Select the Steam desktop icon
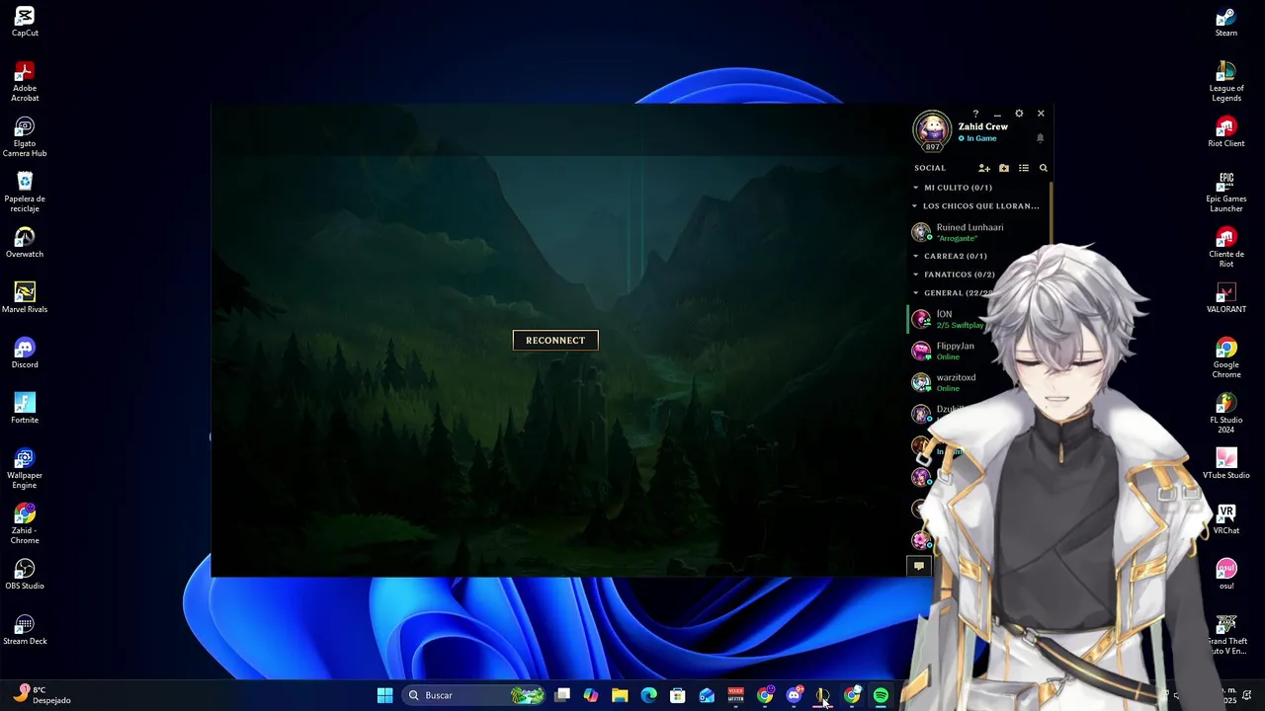 coord(1226,22)
